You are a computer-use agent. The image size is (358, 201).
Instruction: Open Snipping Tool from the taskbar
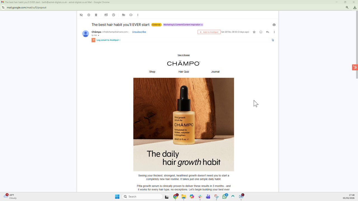216,197
